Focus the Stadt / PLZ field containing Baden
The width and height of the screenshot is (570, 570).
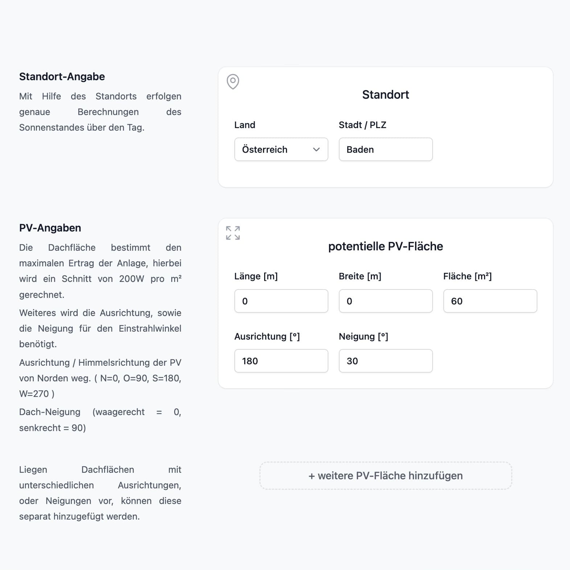point(385,149)
